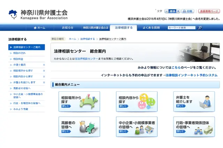Screen dimensions: 223x148
Task: Open 行政・各種団体の皆様へ in sidebar
Action: pos(26,103)
